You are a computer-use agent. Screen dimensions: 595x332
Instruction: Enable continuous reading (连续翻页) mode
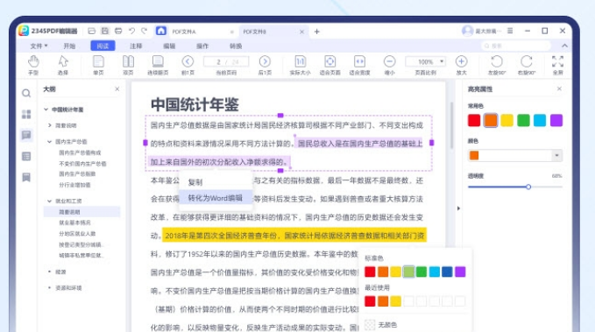coord(158,65)
